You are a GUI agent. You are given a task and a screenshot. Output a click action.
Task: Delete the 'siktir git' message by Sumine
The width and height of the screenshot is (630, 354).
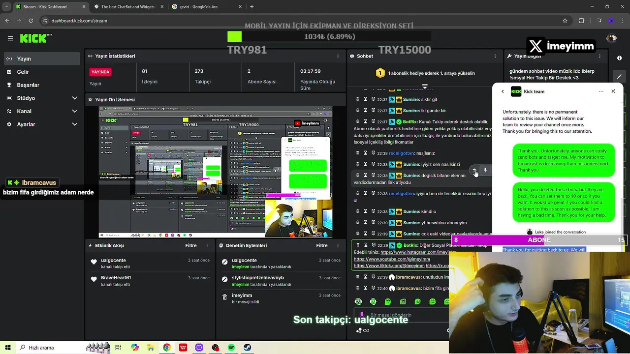coord(358,99)
